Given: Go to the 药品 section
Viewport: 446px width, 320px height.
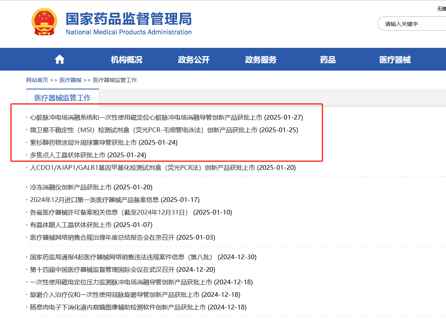Looking at the screenshot, I should point(328,60).
